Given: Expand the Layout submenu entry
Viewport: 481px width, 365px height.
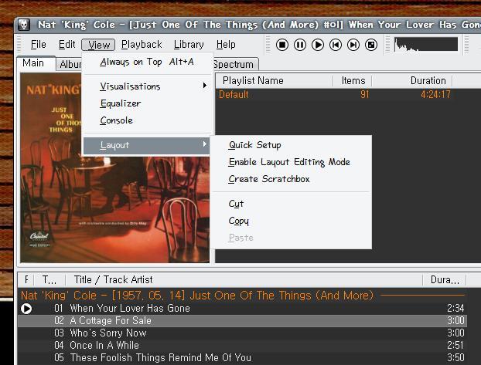Looking at the screenshot, I should click(147, 145).
